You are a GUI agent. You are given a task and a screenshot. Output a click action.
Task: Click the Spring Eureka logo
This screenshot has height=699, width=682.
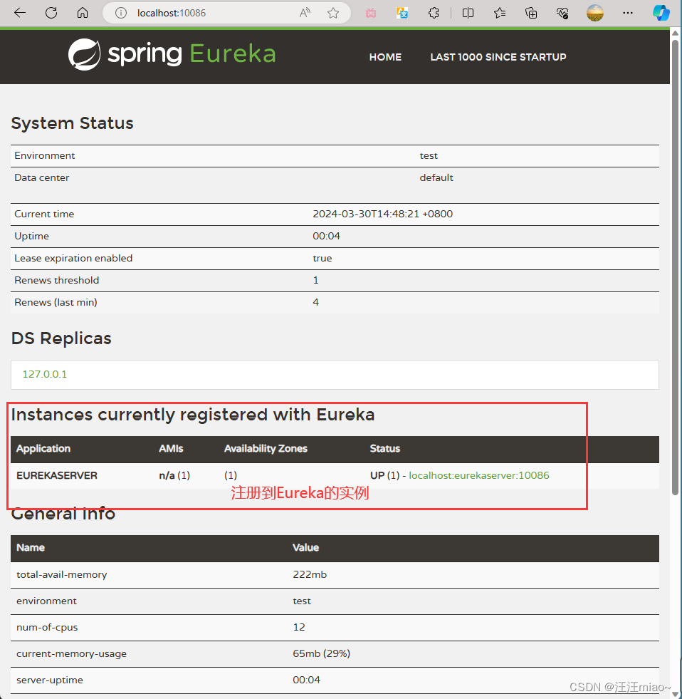pyautogui.click(x=172, y=54)
